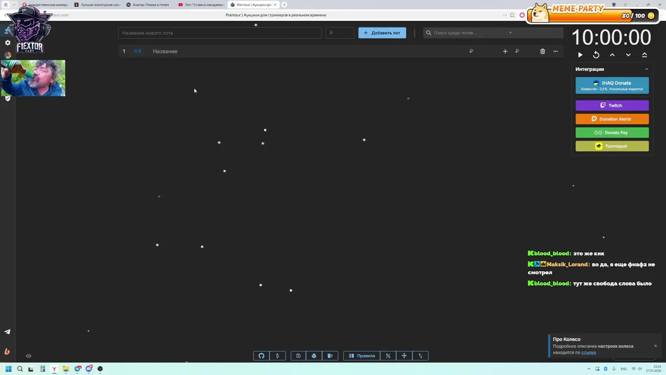
Task: Click the sort arrows icon
Action: 420,356
